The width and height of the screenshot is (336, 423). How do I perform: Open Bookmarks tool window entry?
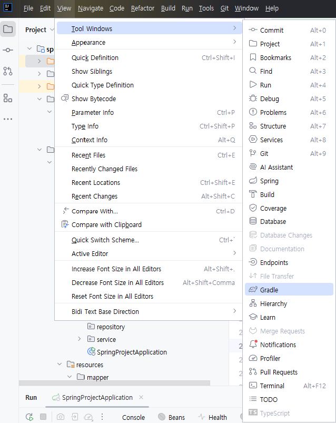pyautogui.click(x=289, y=58)
